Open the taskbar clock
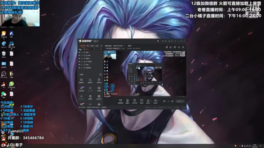 (255, 146)
